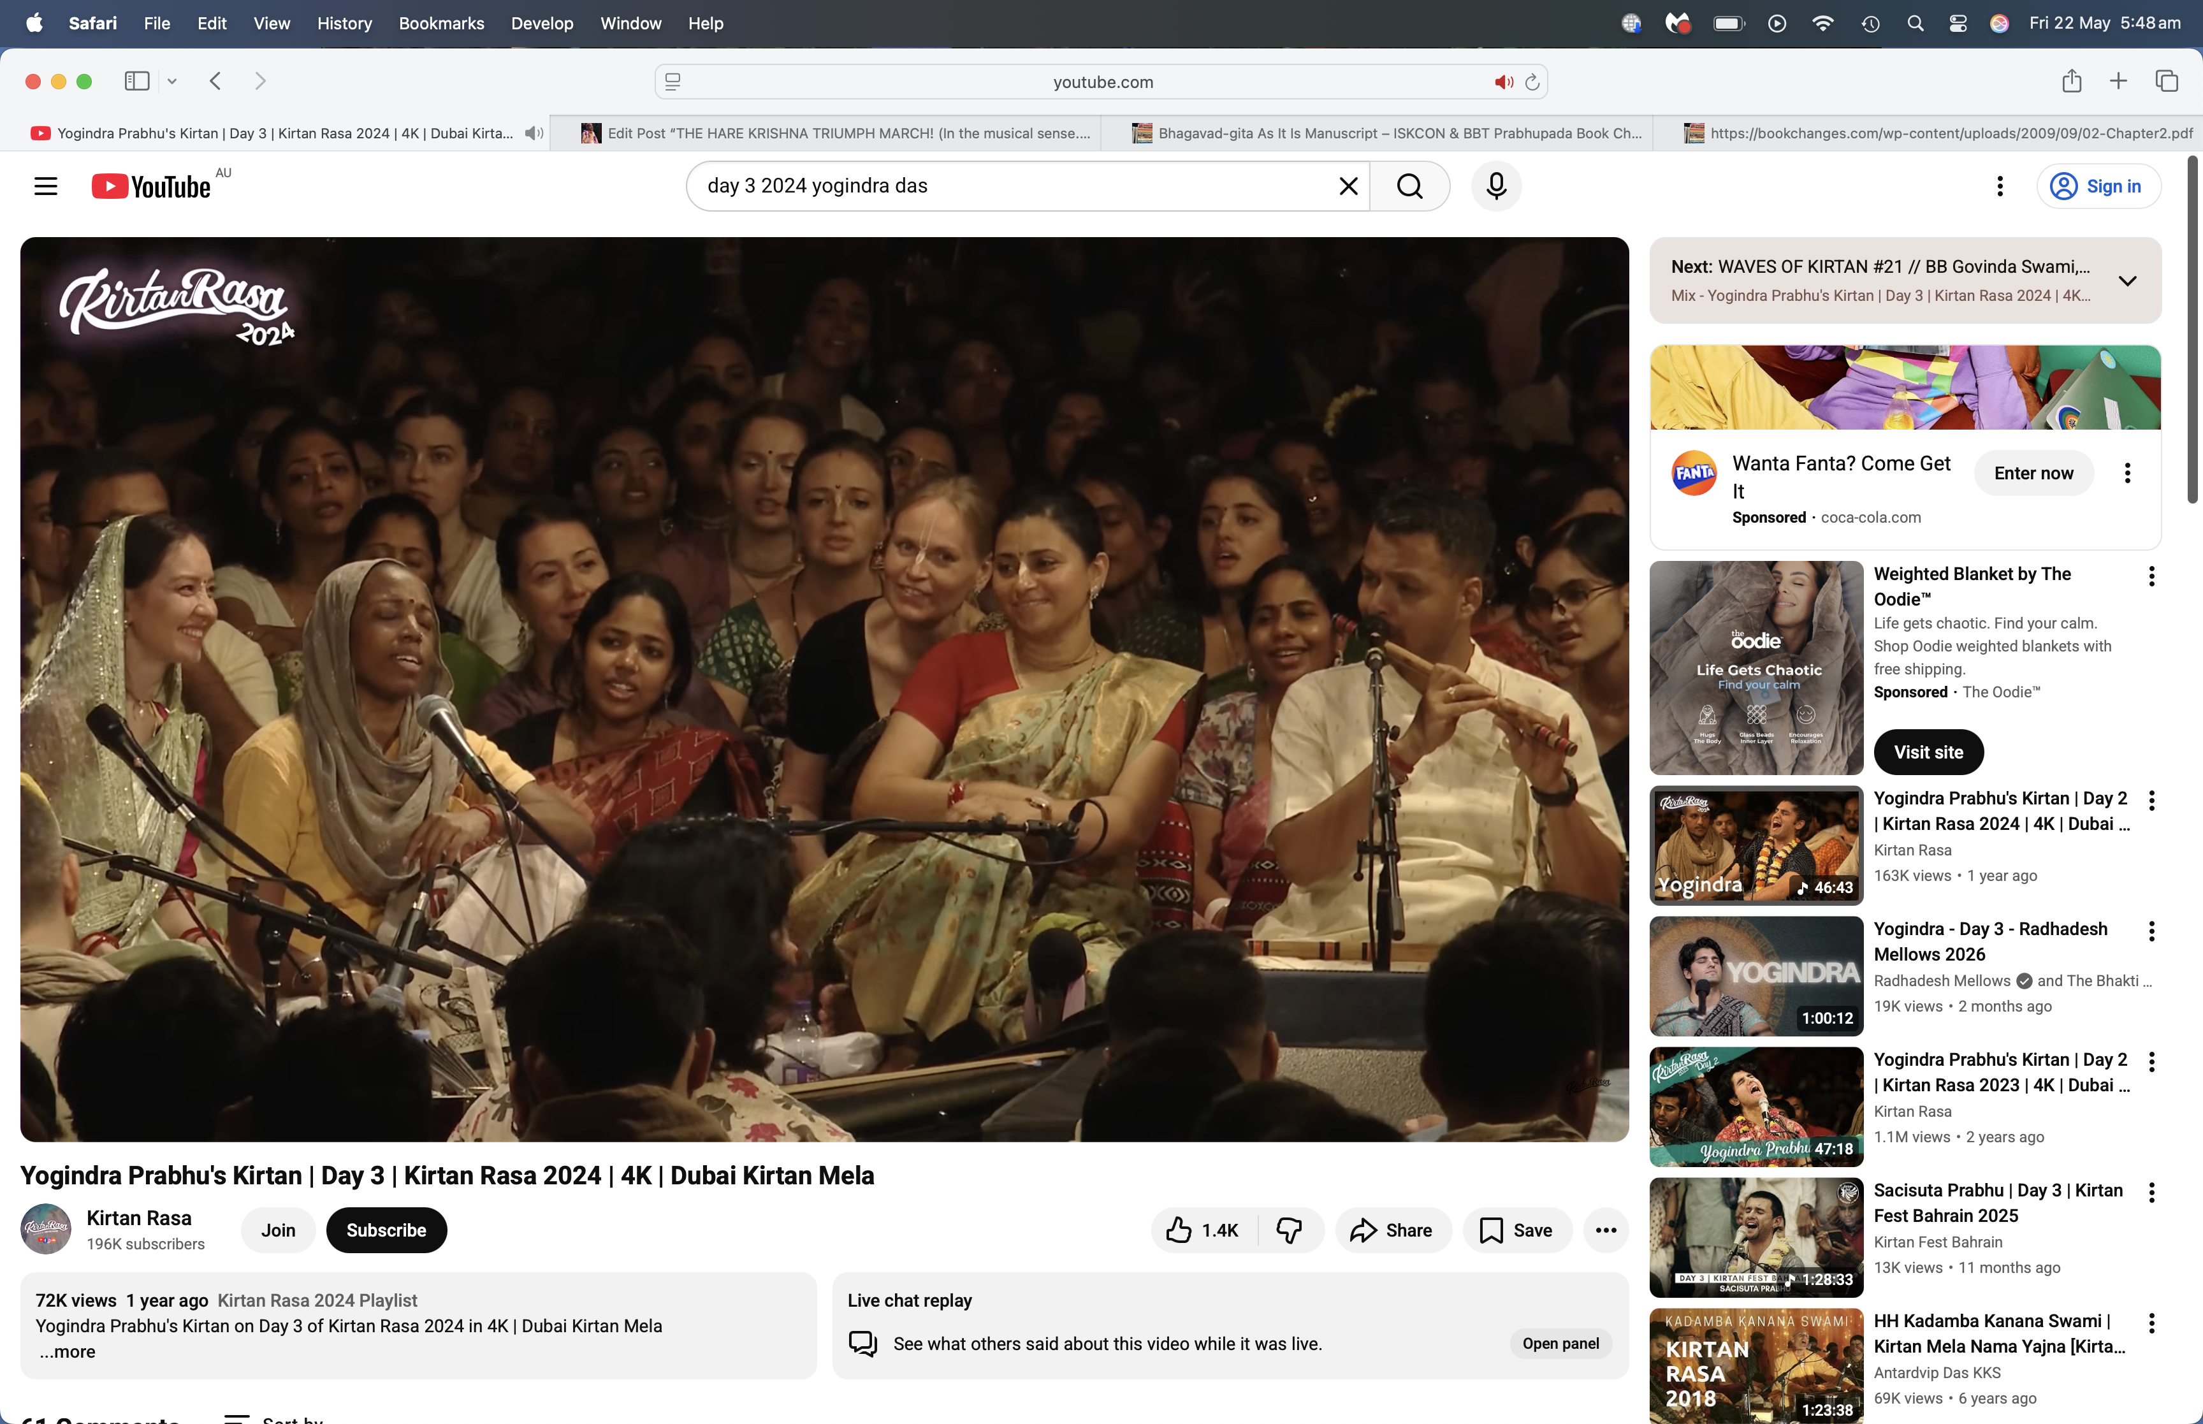Viewport: 2203px width, 1424px height.
Task: Dislike the video with thumbs-down icon
Action: tap(1289, 1230)
